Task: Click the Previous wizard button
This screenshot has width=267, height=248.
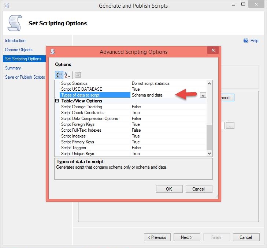Action: click(x=157, y=237)
